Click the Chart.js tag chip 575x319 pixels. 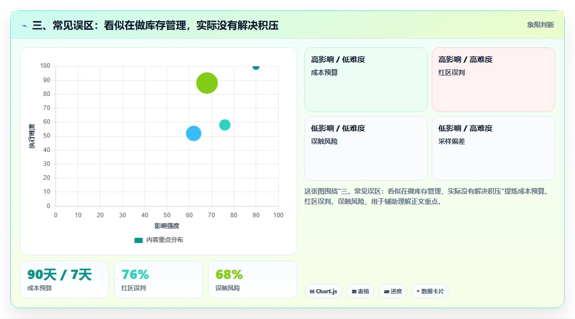tap(323, 291)
